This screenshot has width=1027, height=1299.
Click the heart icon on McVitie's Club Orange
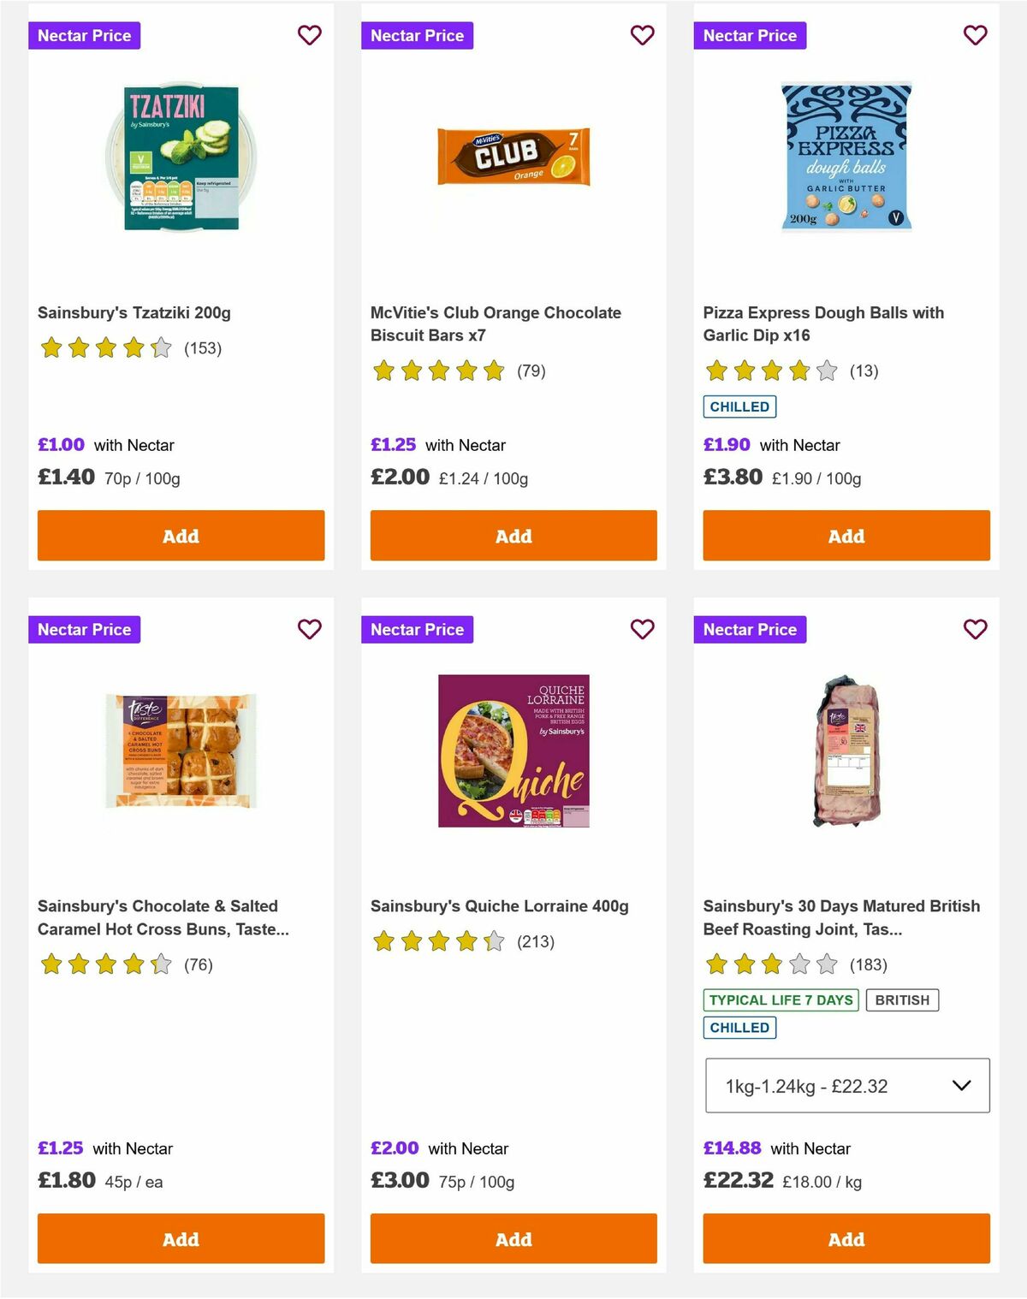click(x=643, y=35)
